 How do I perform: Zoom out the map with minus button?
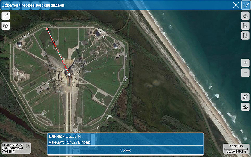tap(245, 73)
